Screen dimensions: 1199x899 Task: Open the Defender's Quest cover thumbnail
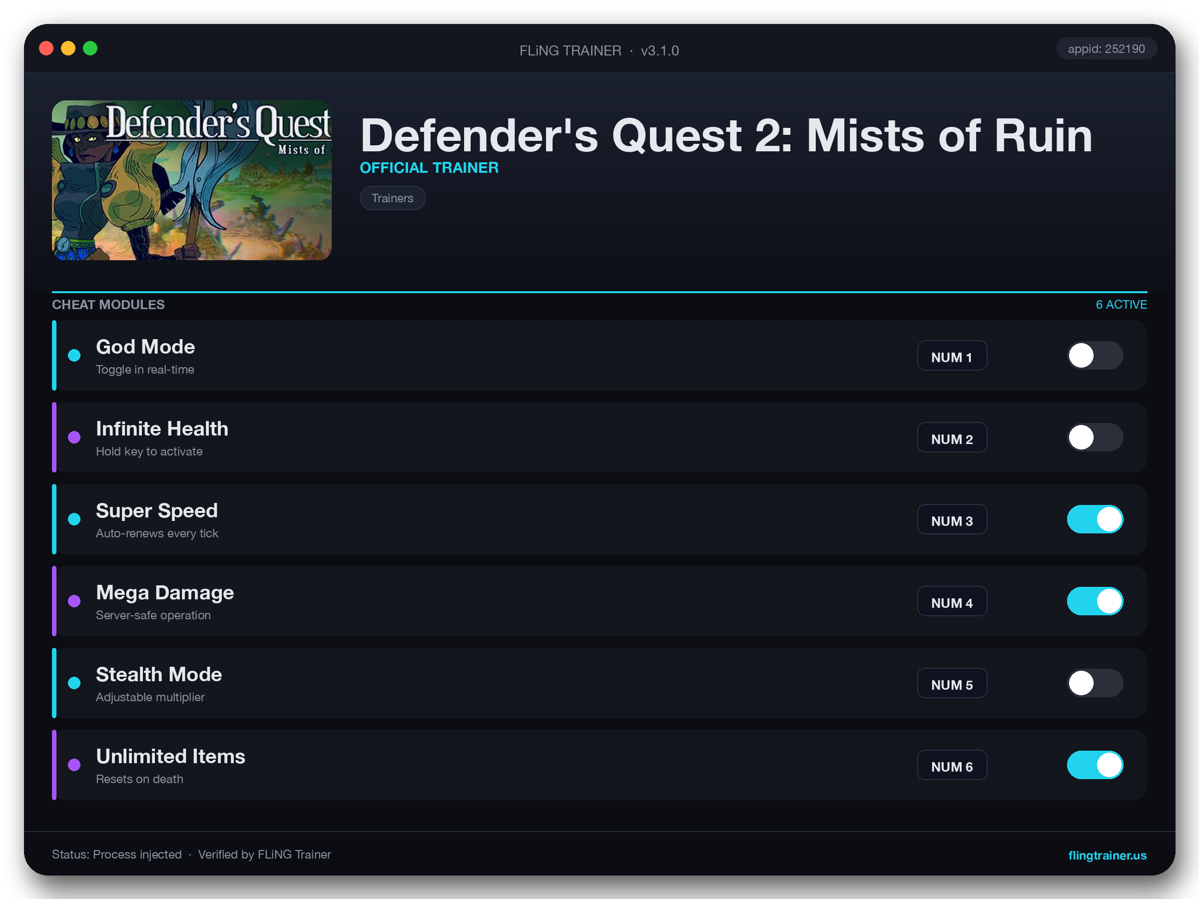click(191, 180)
